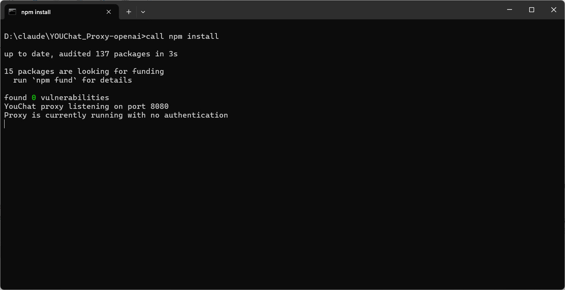Click the port number 8080
The image size is (565, 290).
coord(159,107)
